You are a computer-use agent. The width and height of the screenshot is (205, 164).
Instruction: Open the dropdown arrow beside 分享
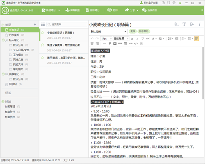137,10
